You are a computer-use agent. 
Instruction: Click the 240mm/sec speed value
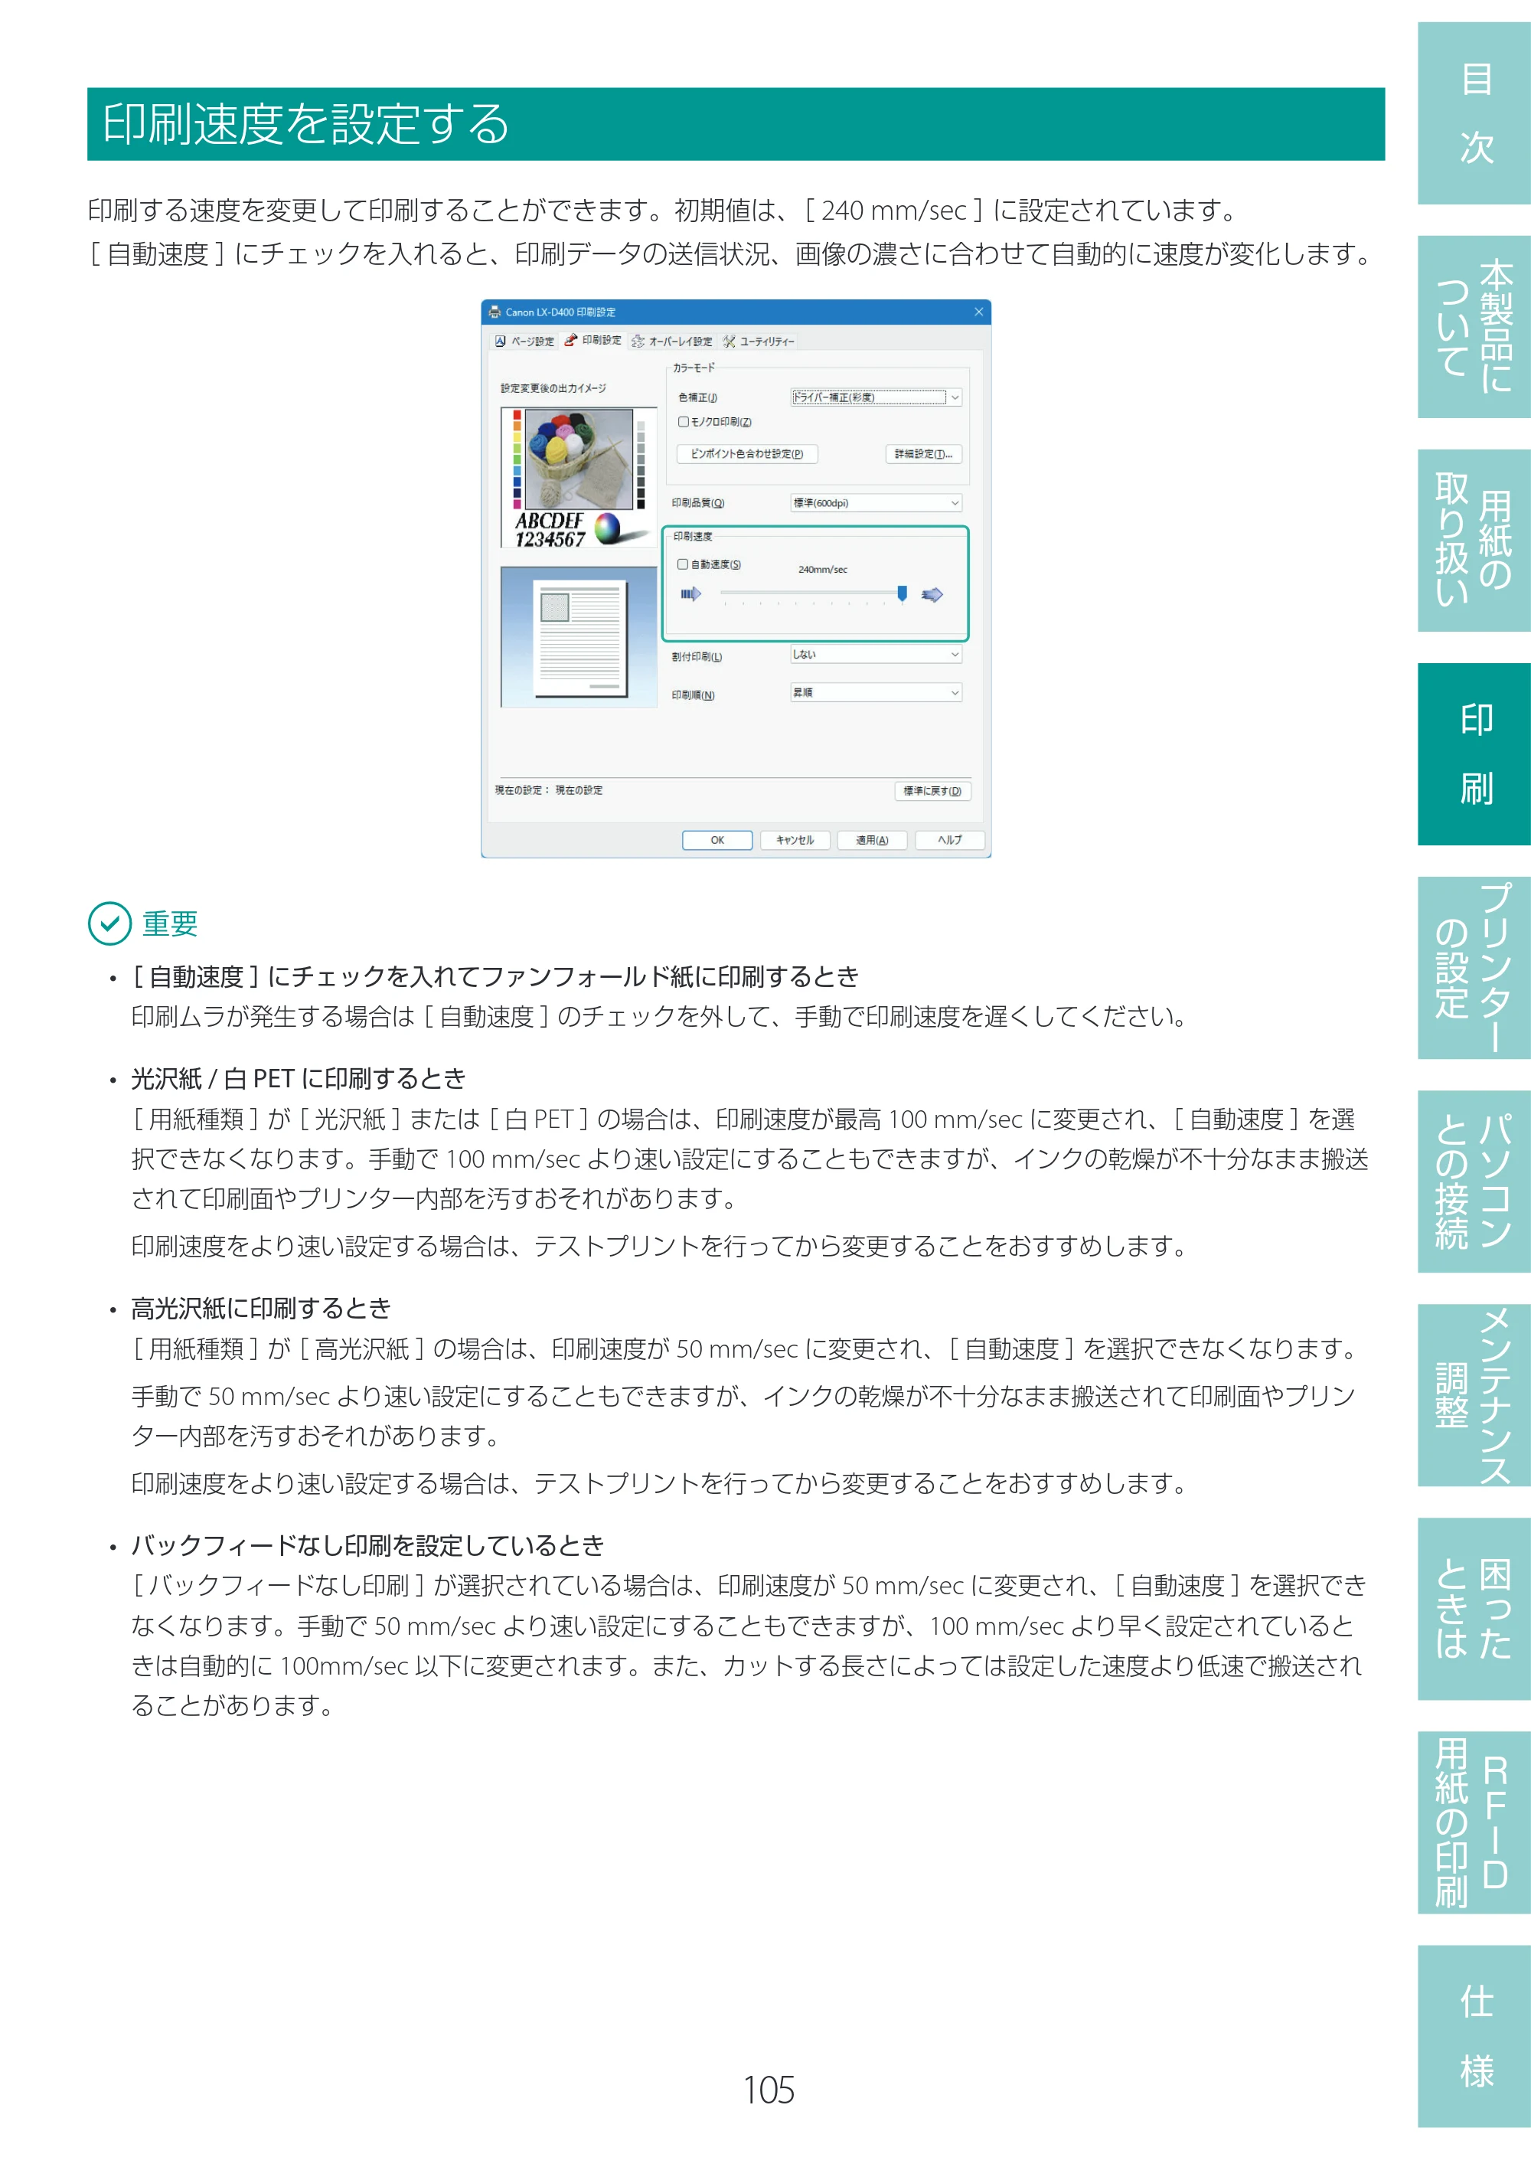point(823,569)
